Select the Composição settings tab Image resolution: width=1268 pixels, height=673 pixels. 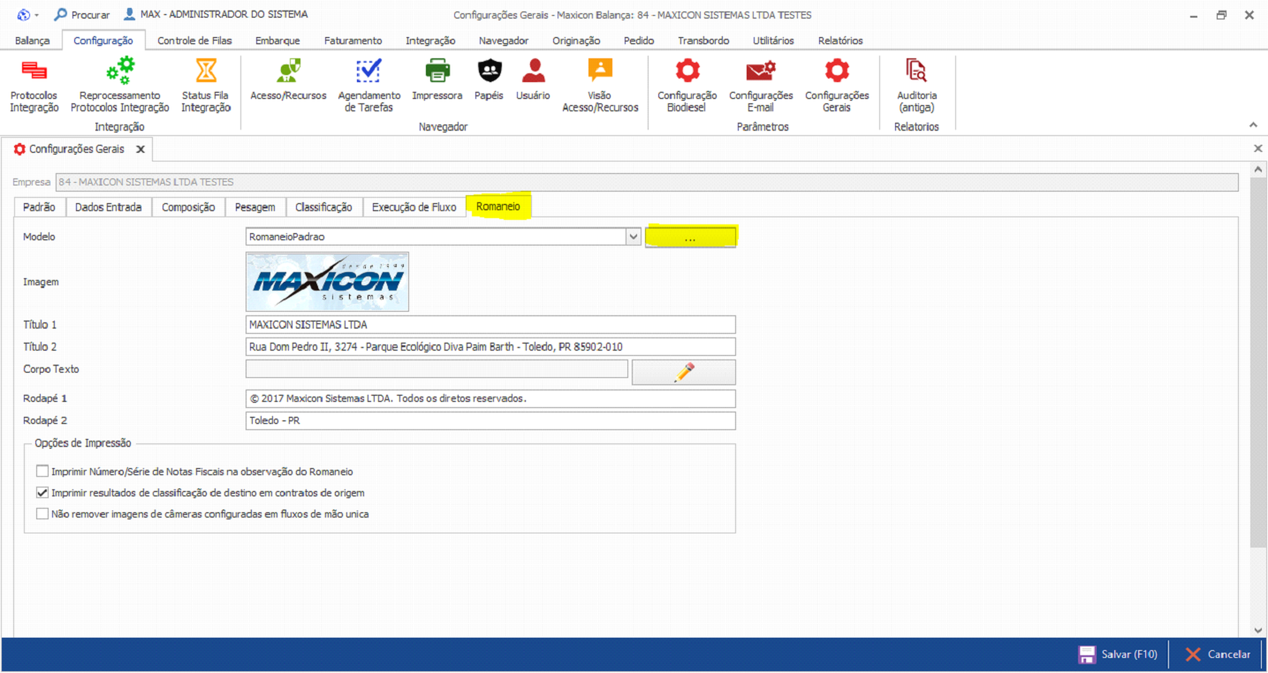[x=188, y=207]
